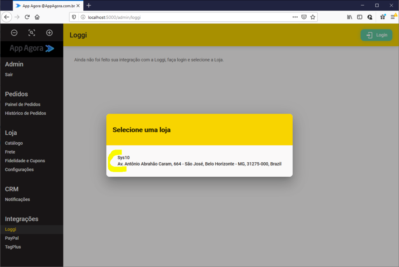This screenshot has width=399, height=267.
Task: Go to the browser Home page
Action: click(x=37, y=17)
